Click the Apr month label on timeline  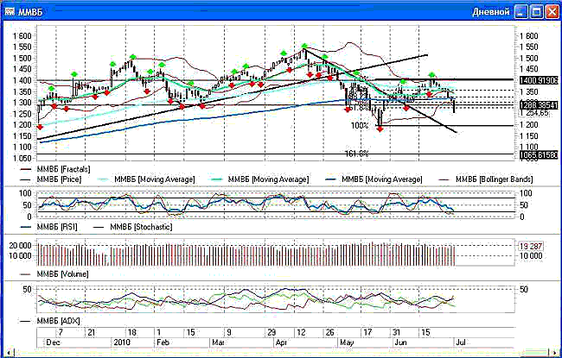[x=283, y=342]
